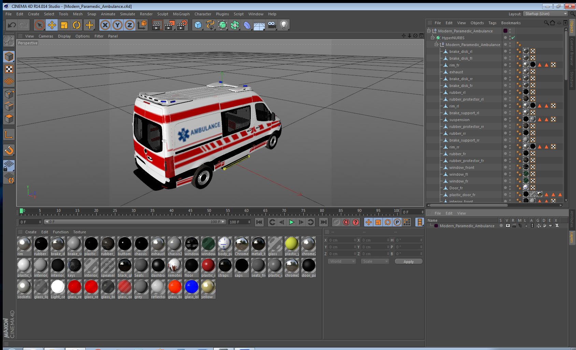Image resolution: width=576 pixels, height=350 pixels.
Task: Toggle X axis lock
Action: [x=105, y=25]
